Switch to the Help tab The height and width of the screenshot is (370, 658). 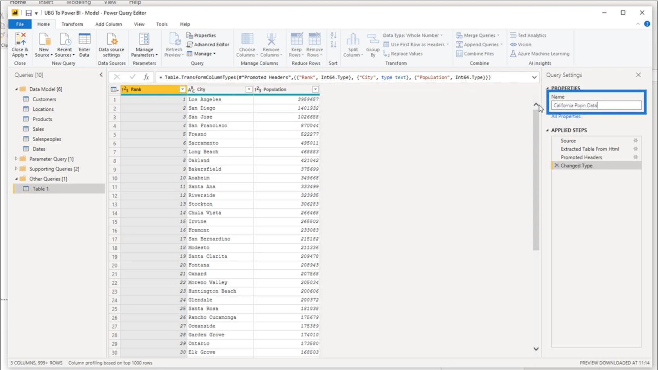[185, 24]
